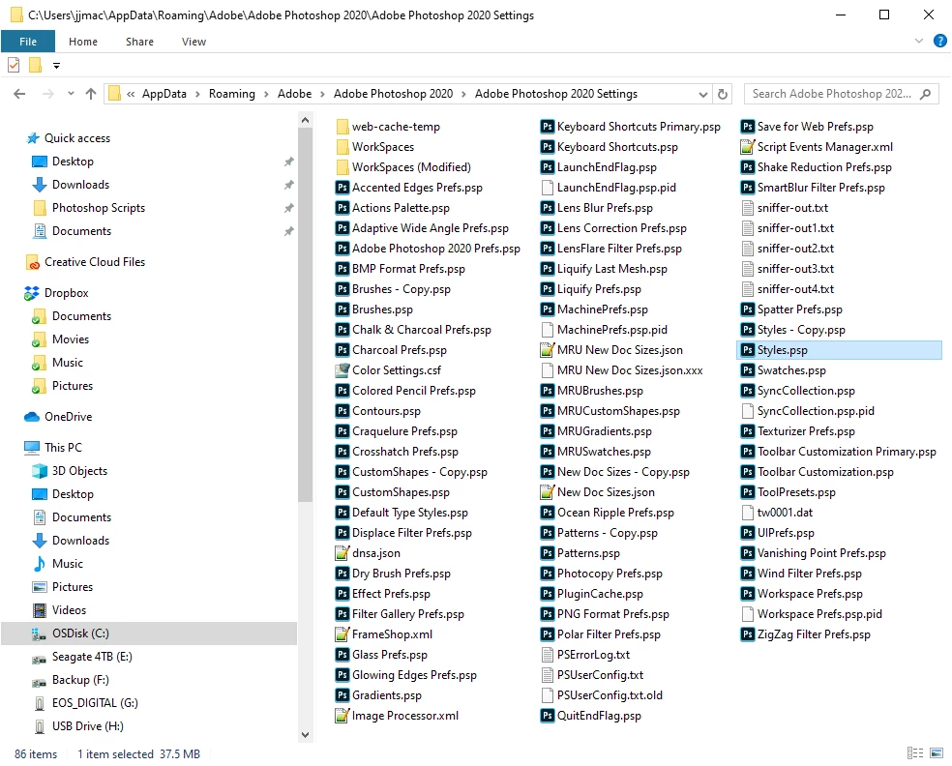Open OneDrive in the navigation pane
The image size is (952, 766).
point(68,417)
